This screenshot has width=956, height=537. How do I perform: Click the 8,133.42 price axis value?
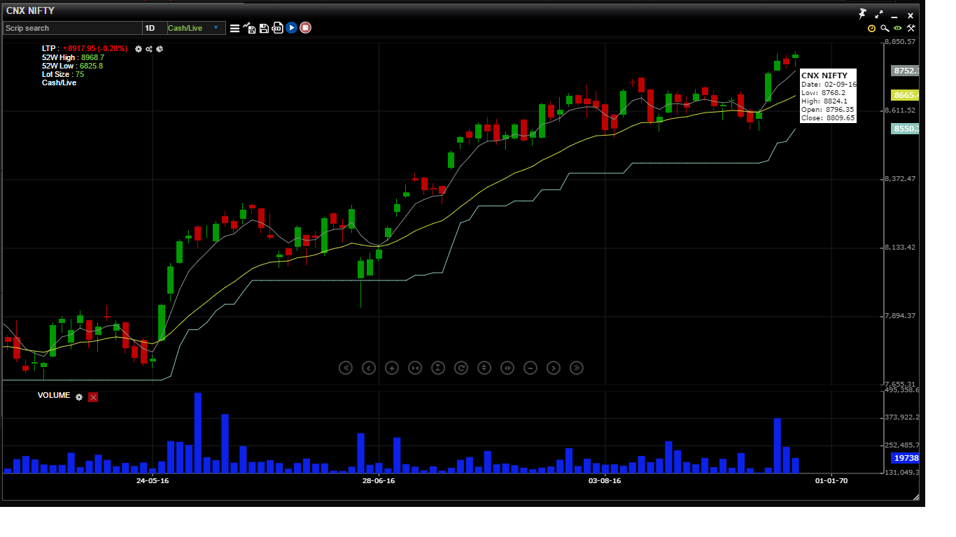point(900,248)
